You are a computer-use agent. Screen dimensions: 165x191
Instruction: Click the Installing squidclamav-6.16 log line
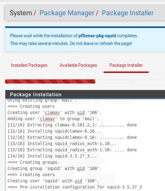(55, 131)
